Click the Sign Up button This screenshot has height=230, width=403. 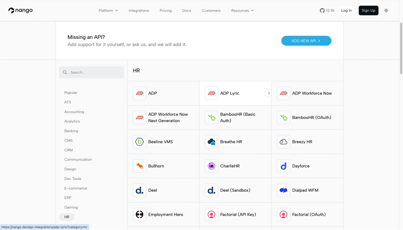pos(369,10)
